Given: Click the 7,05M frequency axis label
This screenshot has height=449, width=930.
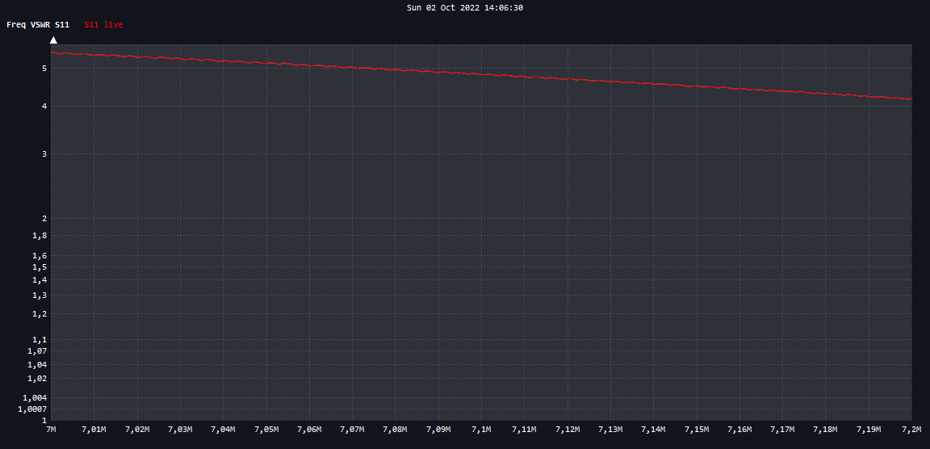Looking at the screenshot, I should (x=266, y=430).
